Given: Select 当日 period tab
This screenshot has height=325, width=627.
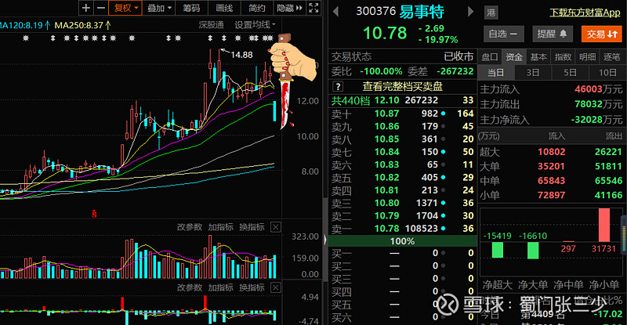Looking at the screenshot, I should [496, 73].
